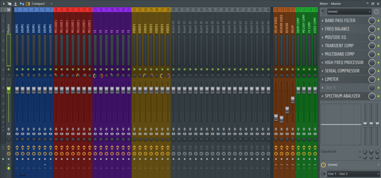Viewport: 381px width, 178px height.
Task: Click the blue extra-large mixer view icon
Action: pos(22,4)
